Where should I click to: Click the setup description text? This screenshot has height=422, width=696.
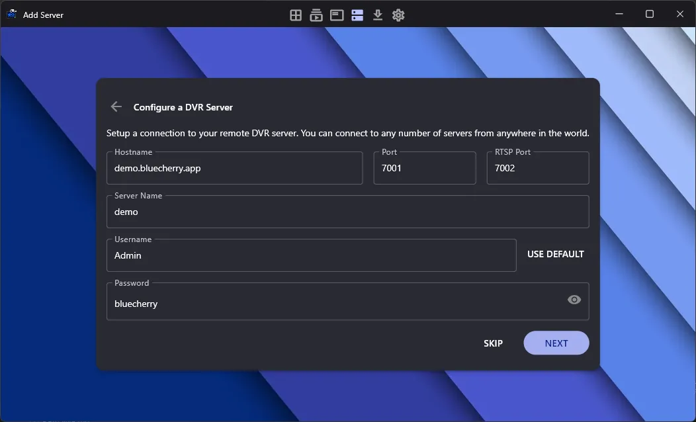click(x=347, y=133)
